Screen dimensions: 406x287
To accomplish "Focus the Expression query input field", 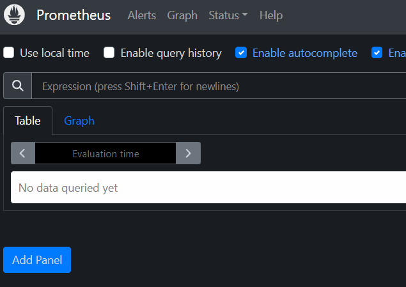I will pos(217,86).
